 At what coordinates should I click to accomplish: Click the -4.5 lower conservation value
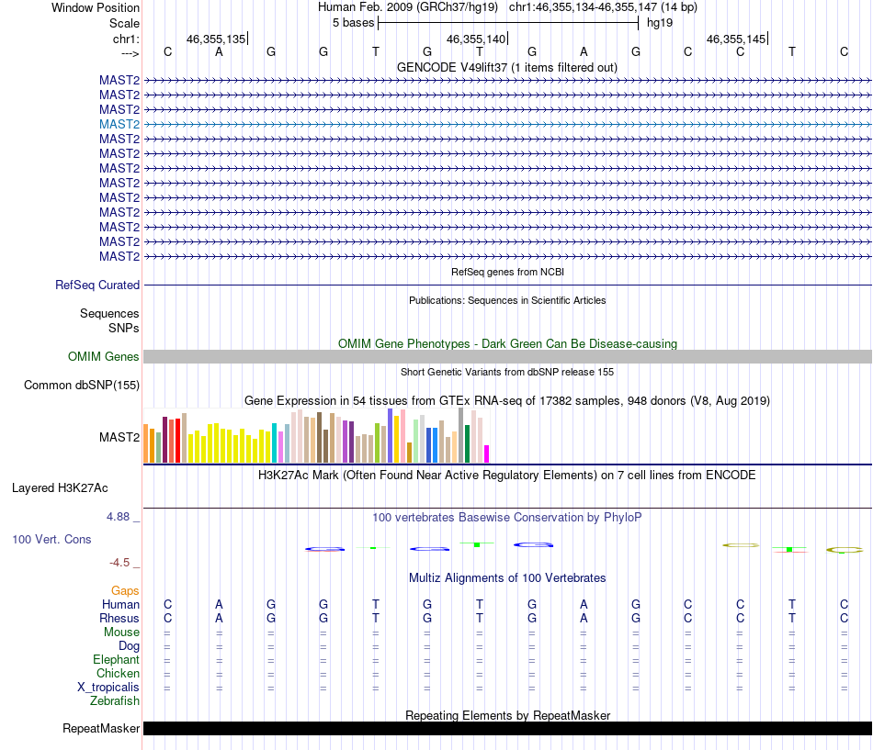click(x=119, y=563)
